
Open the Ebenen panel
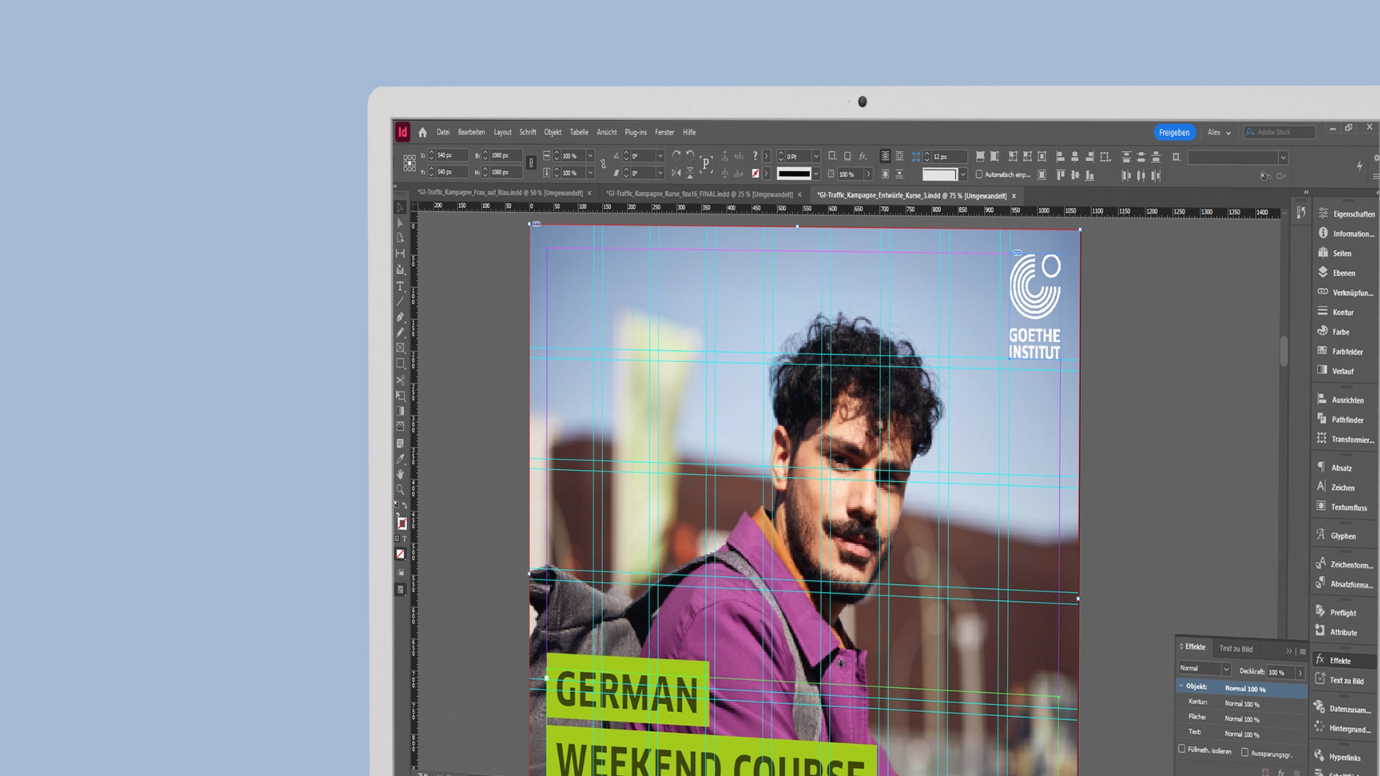pyautogui.click(x=1337, y=273)
